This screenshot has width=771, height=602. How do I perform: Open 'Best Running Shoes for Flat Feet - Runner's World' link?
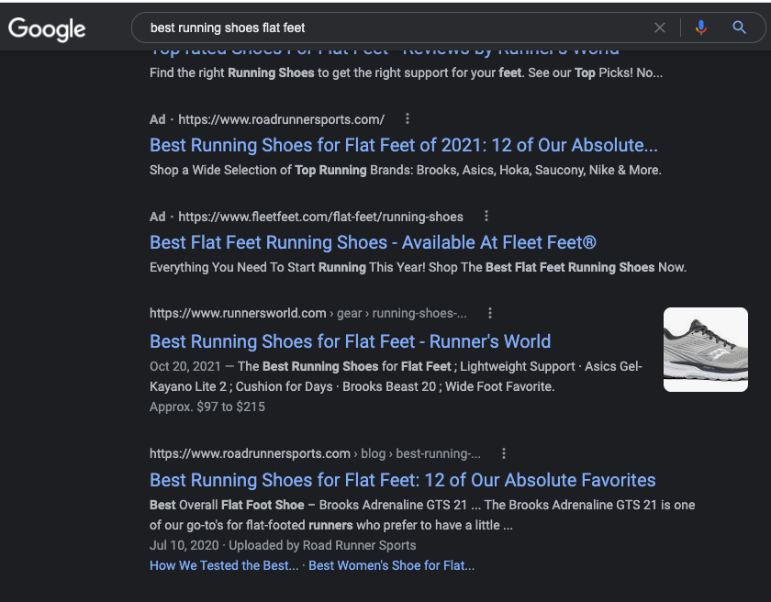coord(350,341)
